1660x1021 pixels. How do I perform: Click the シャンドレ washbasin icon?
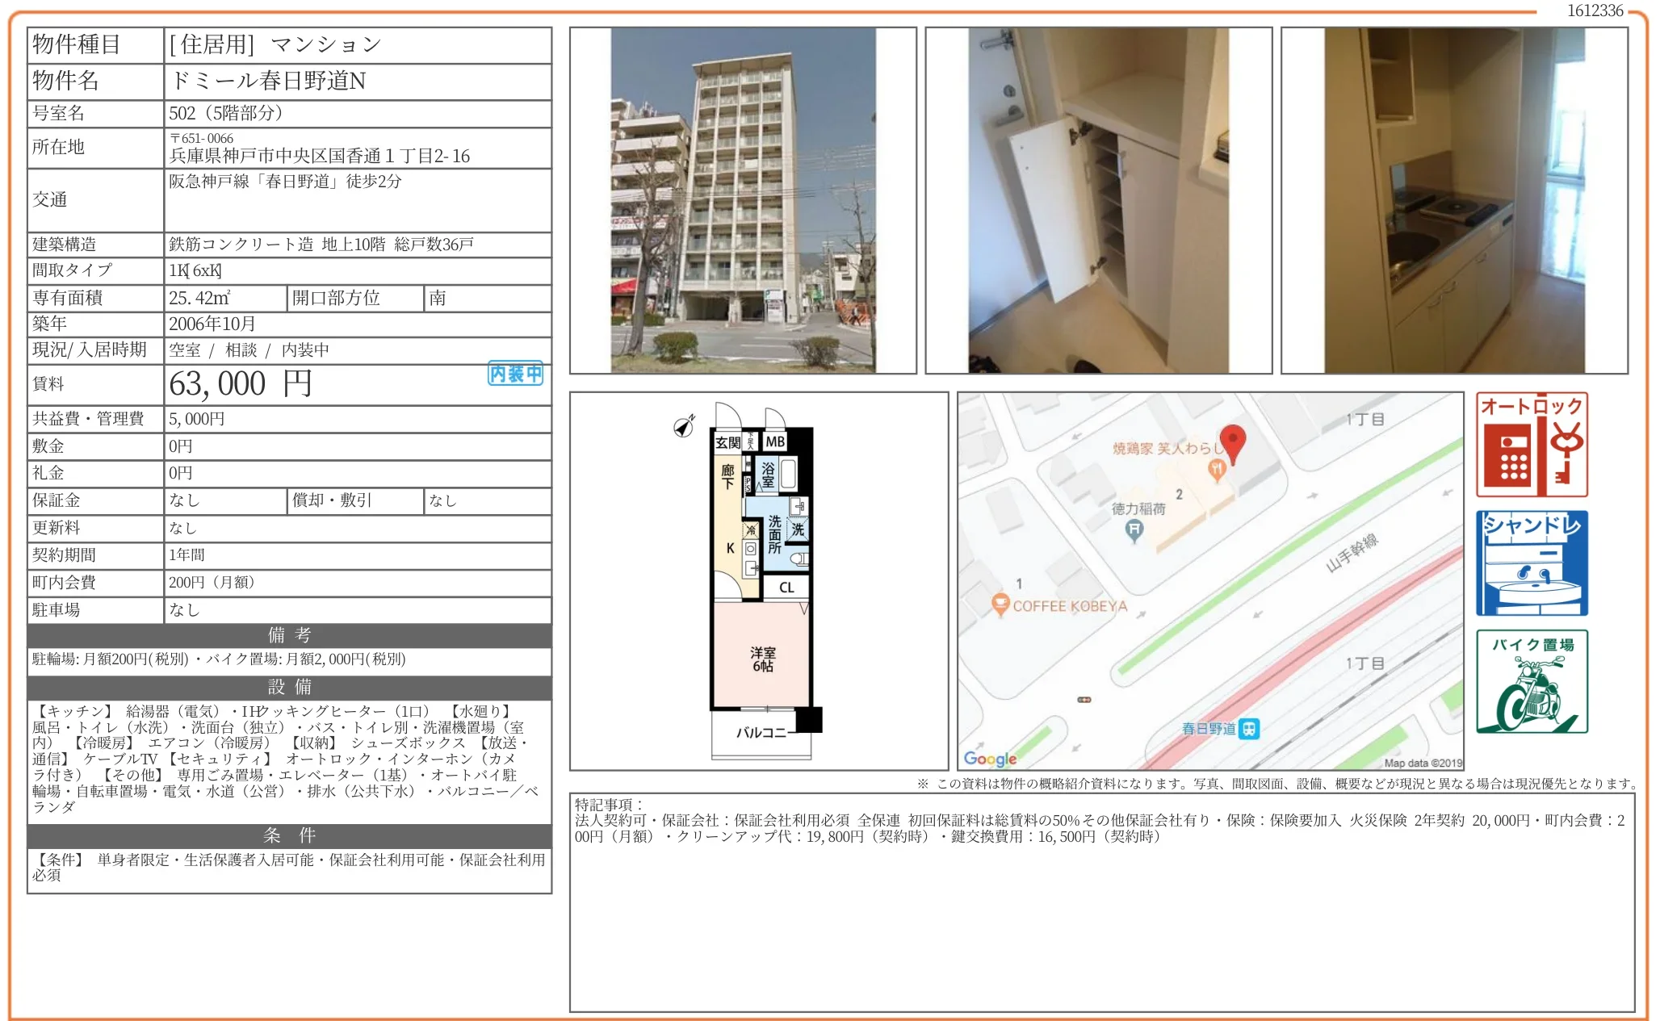(1531, 563)
